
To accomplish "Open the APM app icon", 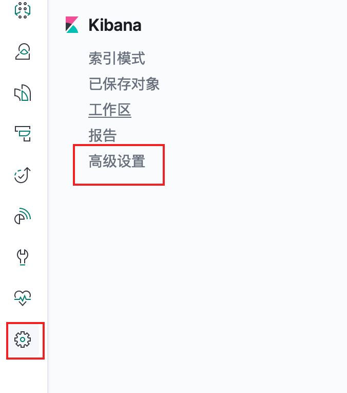I will [x=23, y=134].
